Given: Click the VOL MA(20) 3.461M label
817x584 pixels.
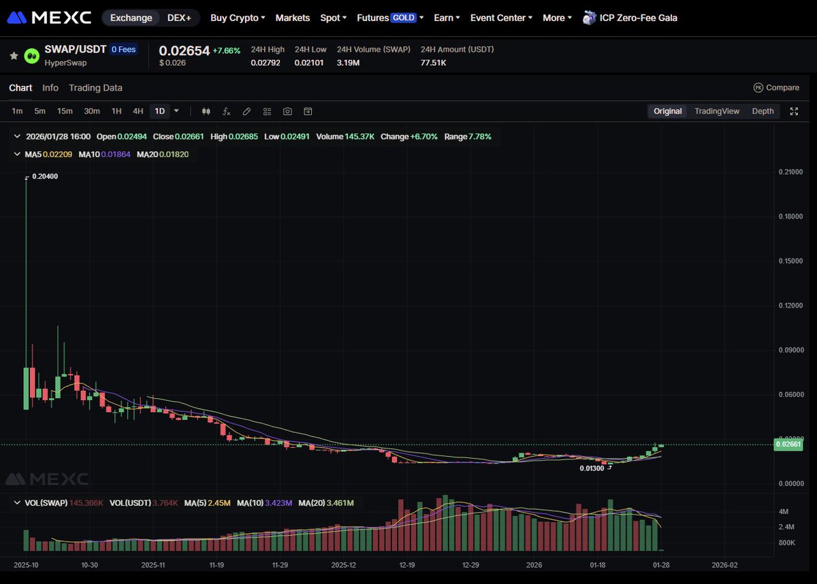Looking at the screenshot, I should (x=326, y=503).
